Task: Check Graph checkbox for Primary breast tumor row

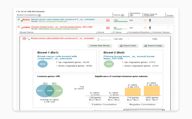Action: click(168, 28)
